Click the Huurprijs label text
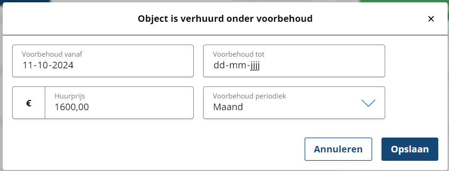The width and height of the screenshot is (449, 171). (x=70, y=97)
